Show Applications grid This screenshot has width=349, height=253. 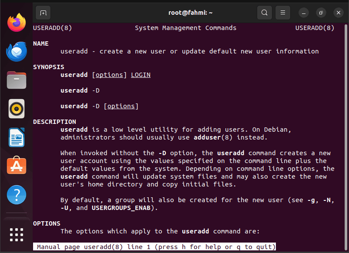[17, 235]
